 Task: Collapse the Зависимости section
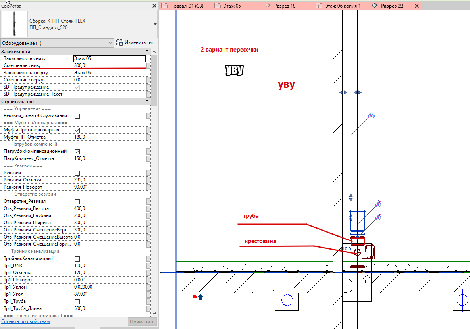click(147, 52)
